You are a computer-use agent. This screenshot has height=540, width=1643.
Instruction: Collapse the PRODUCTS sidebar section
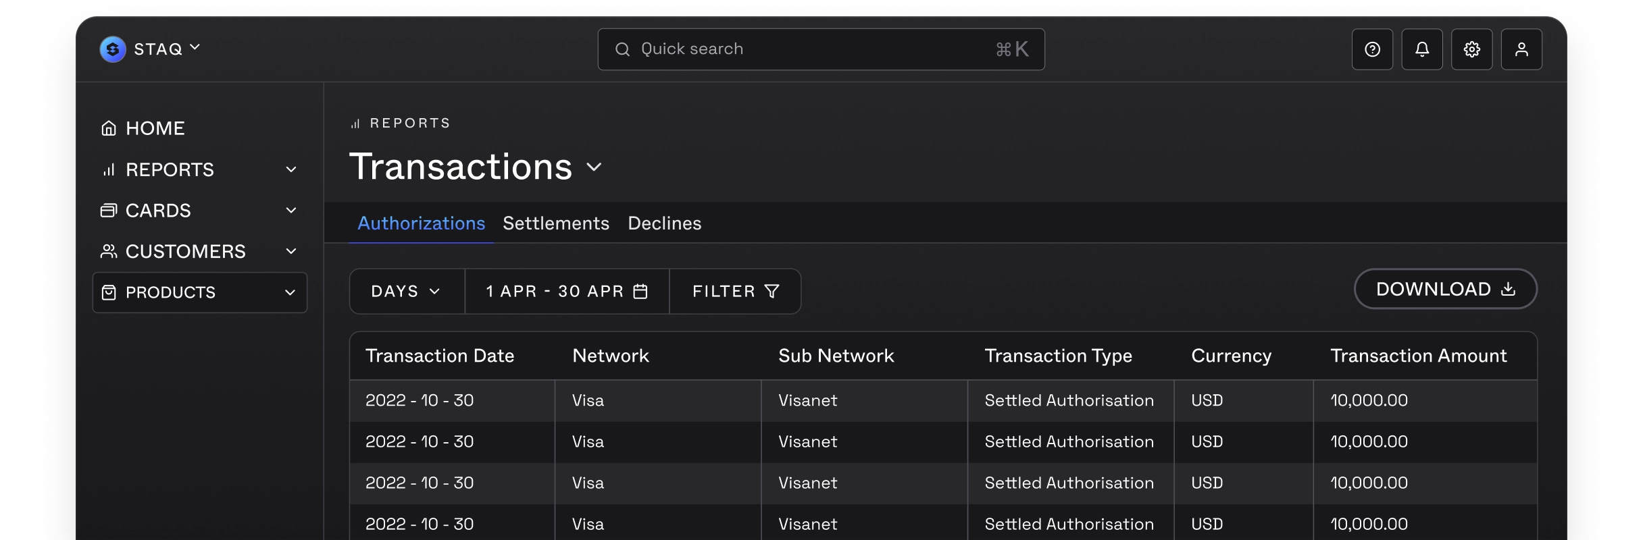pos(290,292)
